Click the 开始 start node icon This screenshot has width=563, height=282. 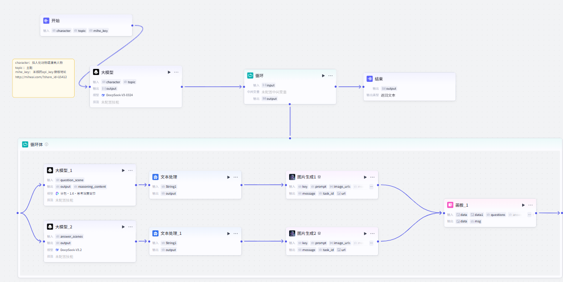click(46, 21)
